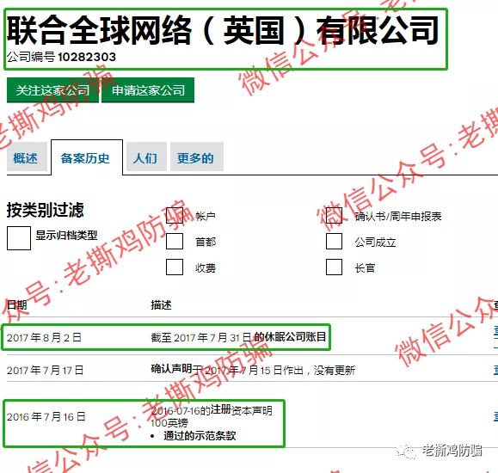Enable the 长官 filter checkbox
The image size is (498, 473).
334,267
